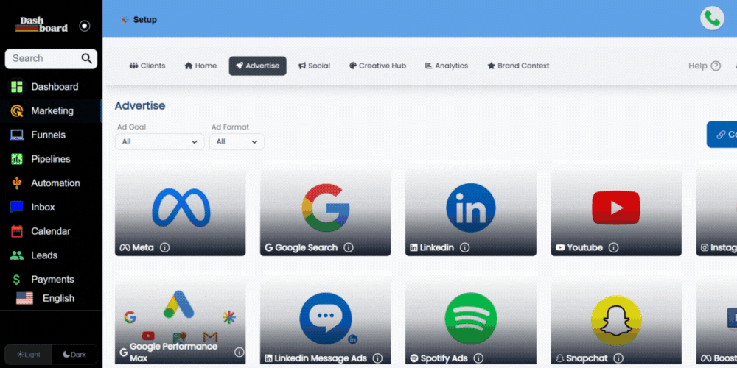The height and width of the screenshot is (368, 737).
Task: Click the green phone call icon
Action: (712, 18)
